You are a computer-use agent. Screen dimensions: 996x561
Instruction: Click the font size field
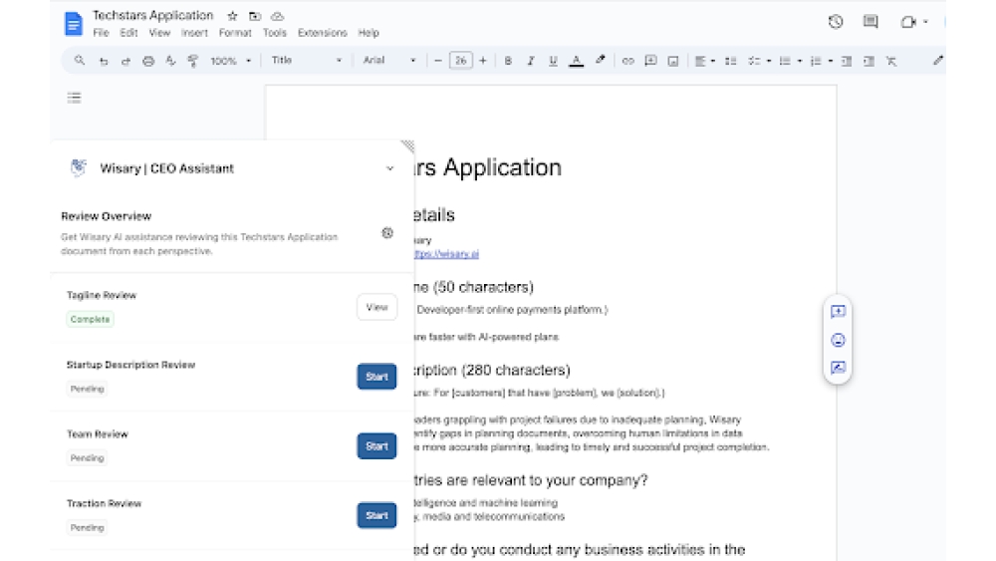click(460, 61)
